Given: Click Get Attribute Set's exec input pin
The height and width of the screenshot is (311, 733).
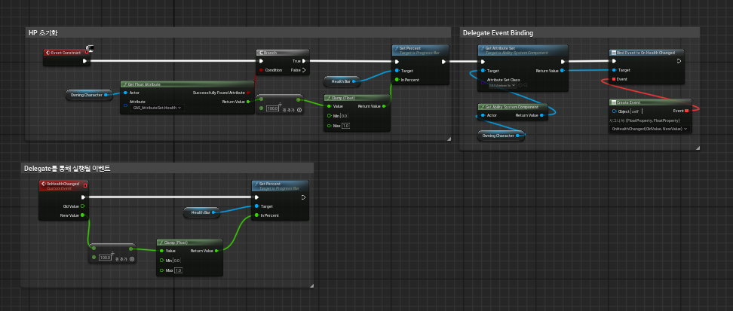Looking at the screenshot, I should coord(483,61).
